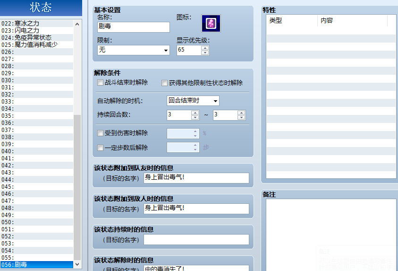Image resolution: width=398 pixels, height=271 pixels.
Task: Click the 名称 field containing 剧毒
Action: pos(134,27)
